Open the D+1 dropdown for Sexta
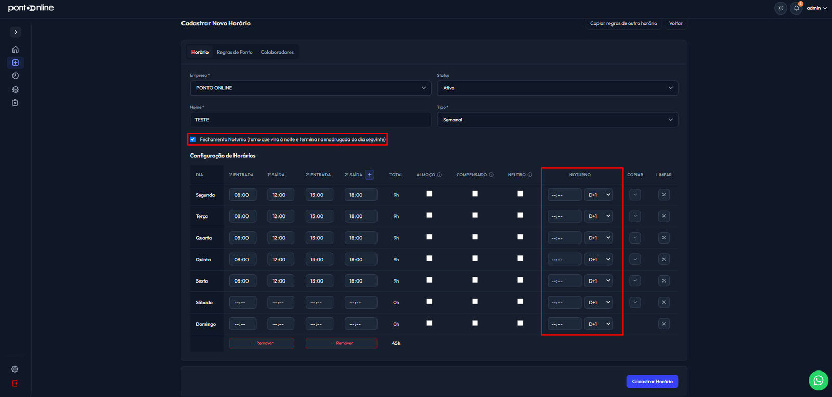832x397 pixels. point(599,281)
